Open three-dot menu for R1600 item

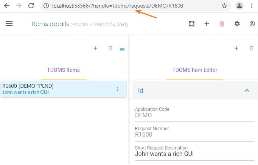pyautogui.click(x=117, y=89)
